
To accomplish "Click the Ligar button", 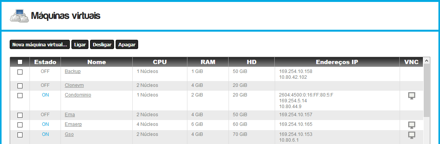I will click(x=80, y=45).
